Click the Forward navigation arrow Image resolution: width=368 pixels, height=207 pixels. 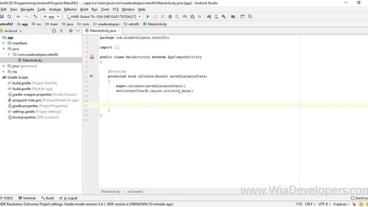tap(26, 17)
